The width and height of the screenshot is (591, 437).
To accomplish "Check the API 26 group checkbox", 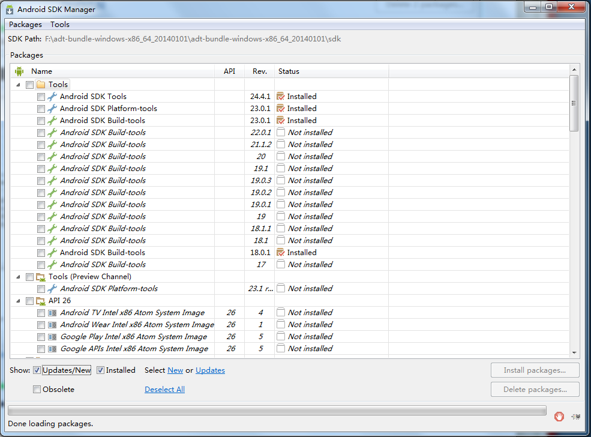I will [29, 301].
